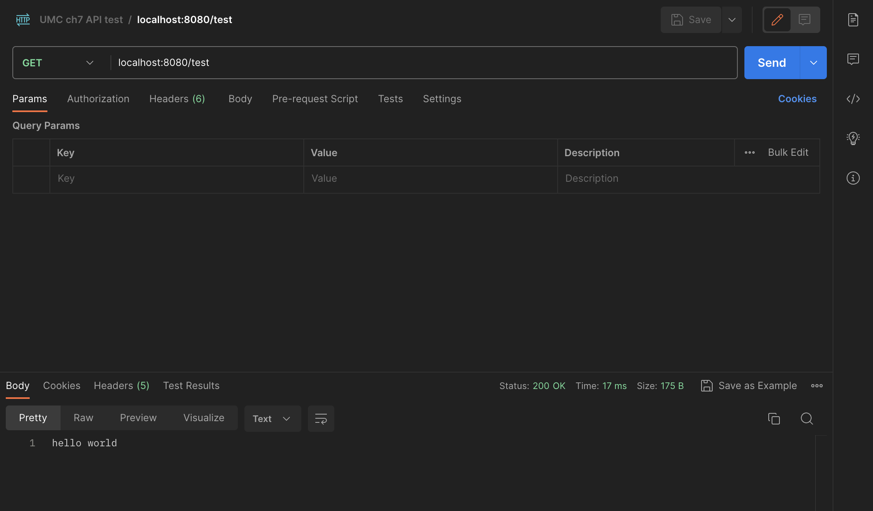Click Save as Example
Viewport: 873px width, 511px height.
pos(749,386)
